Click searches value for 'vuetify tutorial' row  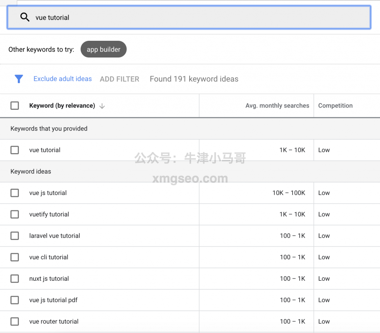click(292, 214)
